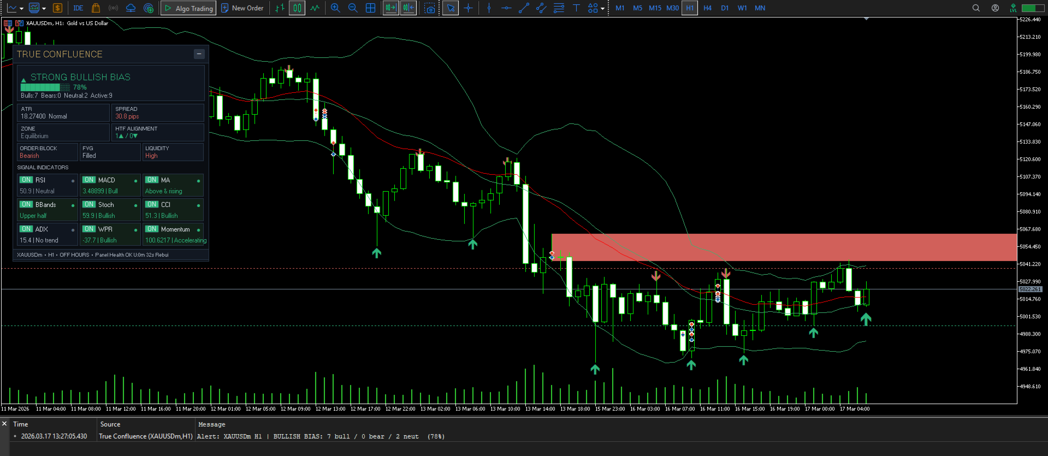The height and width of the screenshot is (456, 1048).
Task: Expand the objects shapes dropdown arrow
Action: coord(602,8)
